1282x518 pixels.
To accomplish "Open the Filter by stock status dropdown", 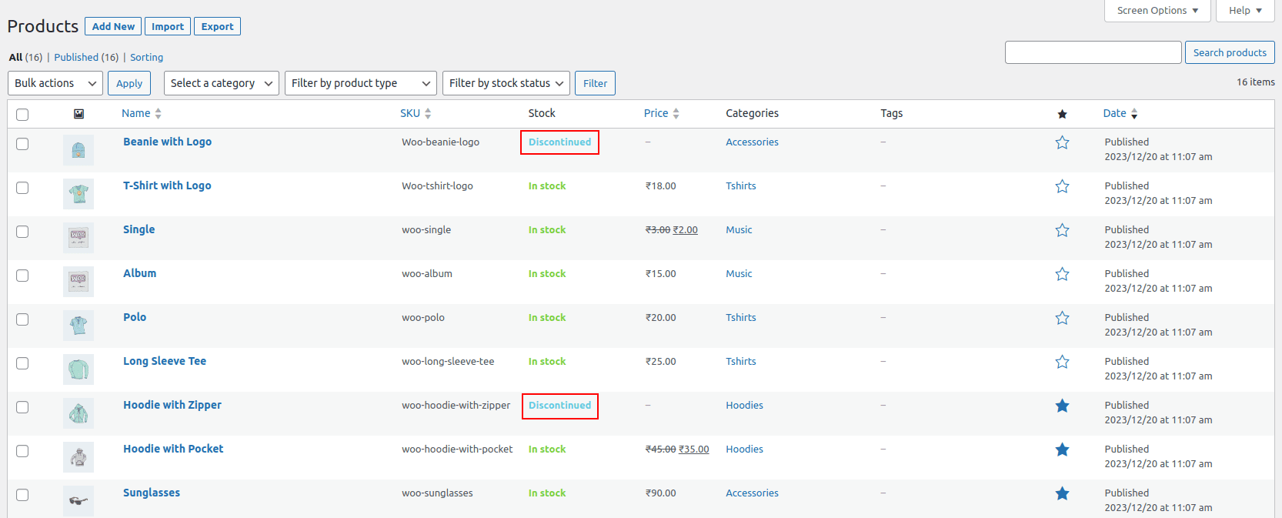I will click(506, 83).
